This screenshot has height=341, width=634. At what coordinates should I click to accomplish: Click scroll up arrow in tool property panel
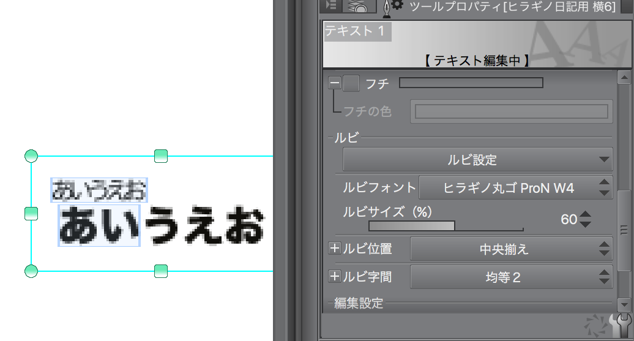(624, 77)
